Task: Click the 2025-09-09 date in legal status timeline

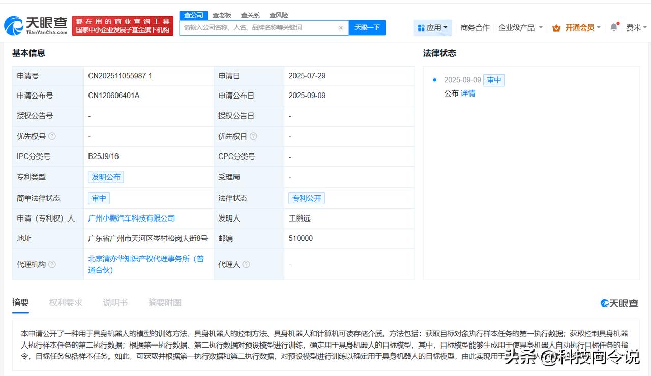Action: (x=462, y=80)
